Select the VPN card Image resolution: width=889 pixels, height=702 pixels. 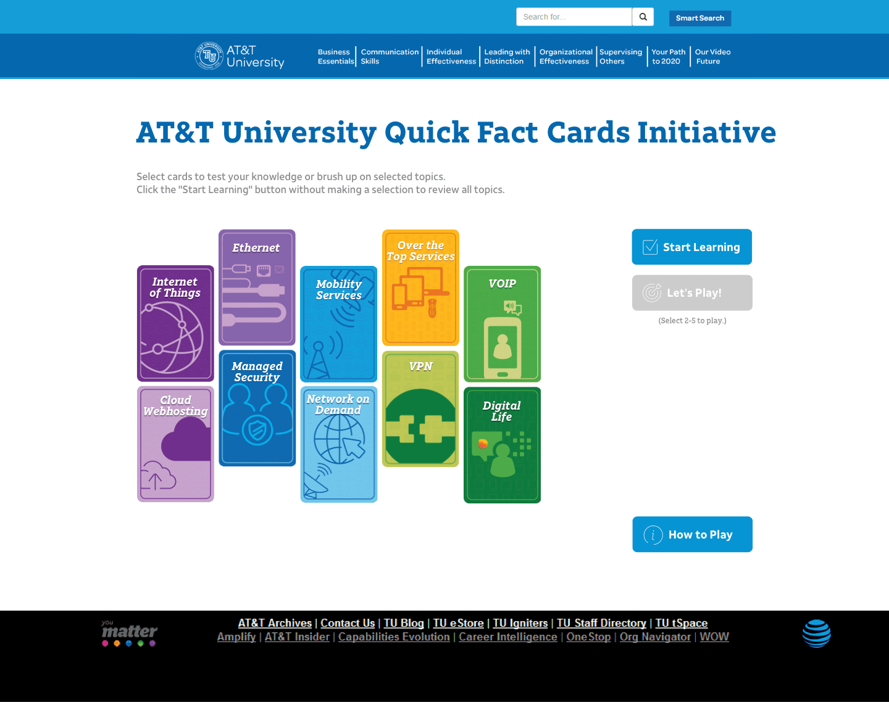click(x=420, y=409)
